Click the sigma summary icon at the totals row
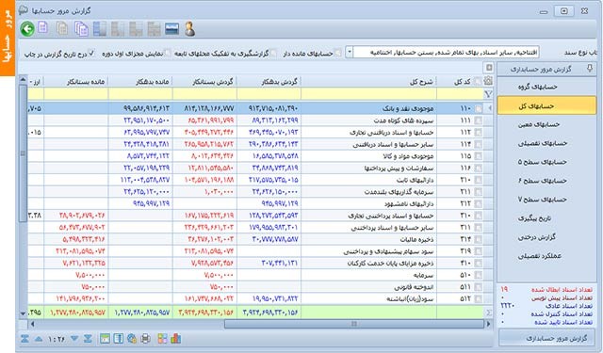The height and width of the screenshot is (353, 603). click(x=488, y=313)
